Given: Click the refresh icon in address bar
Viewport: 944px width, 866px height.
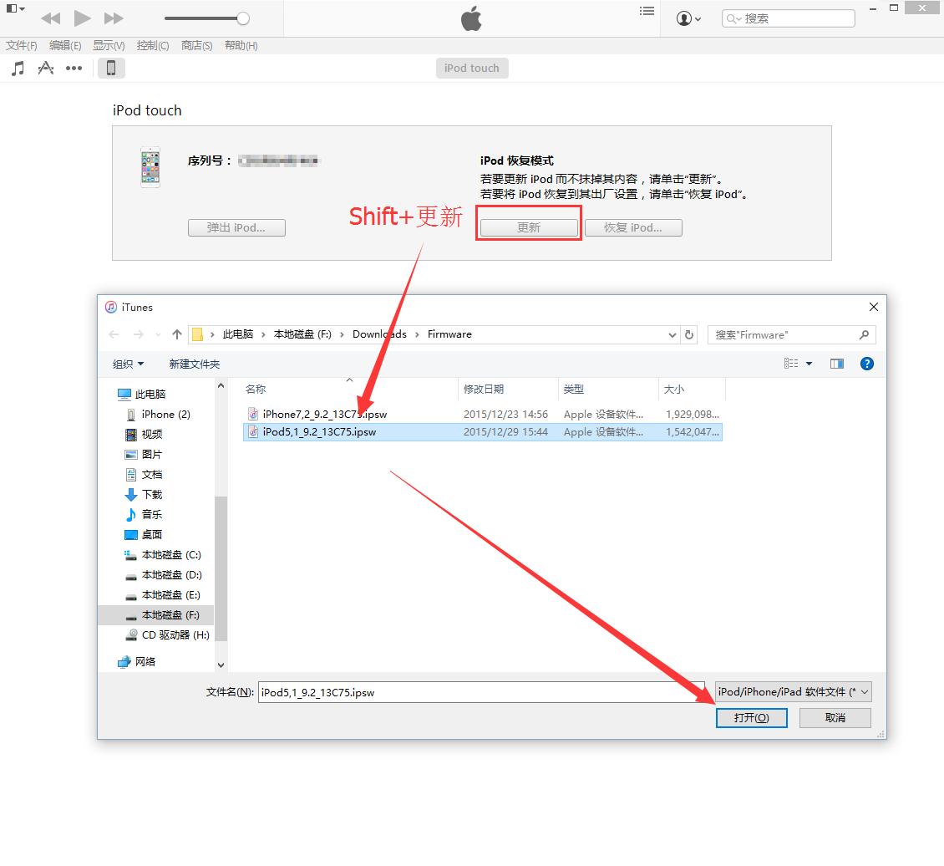Looking at the screenshot, I should point(689,335).
